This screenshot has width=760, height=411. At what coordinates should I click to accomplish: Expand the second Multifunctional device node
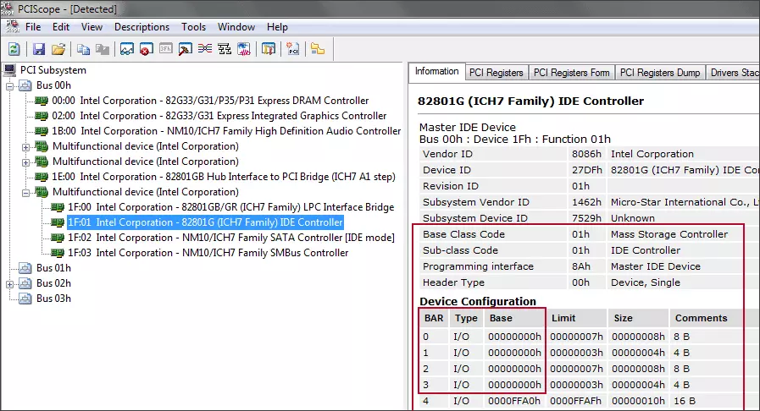[25, 162]
